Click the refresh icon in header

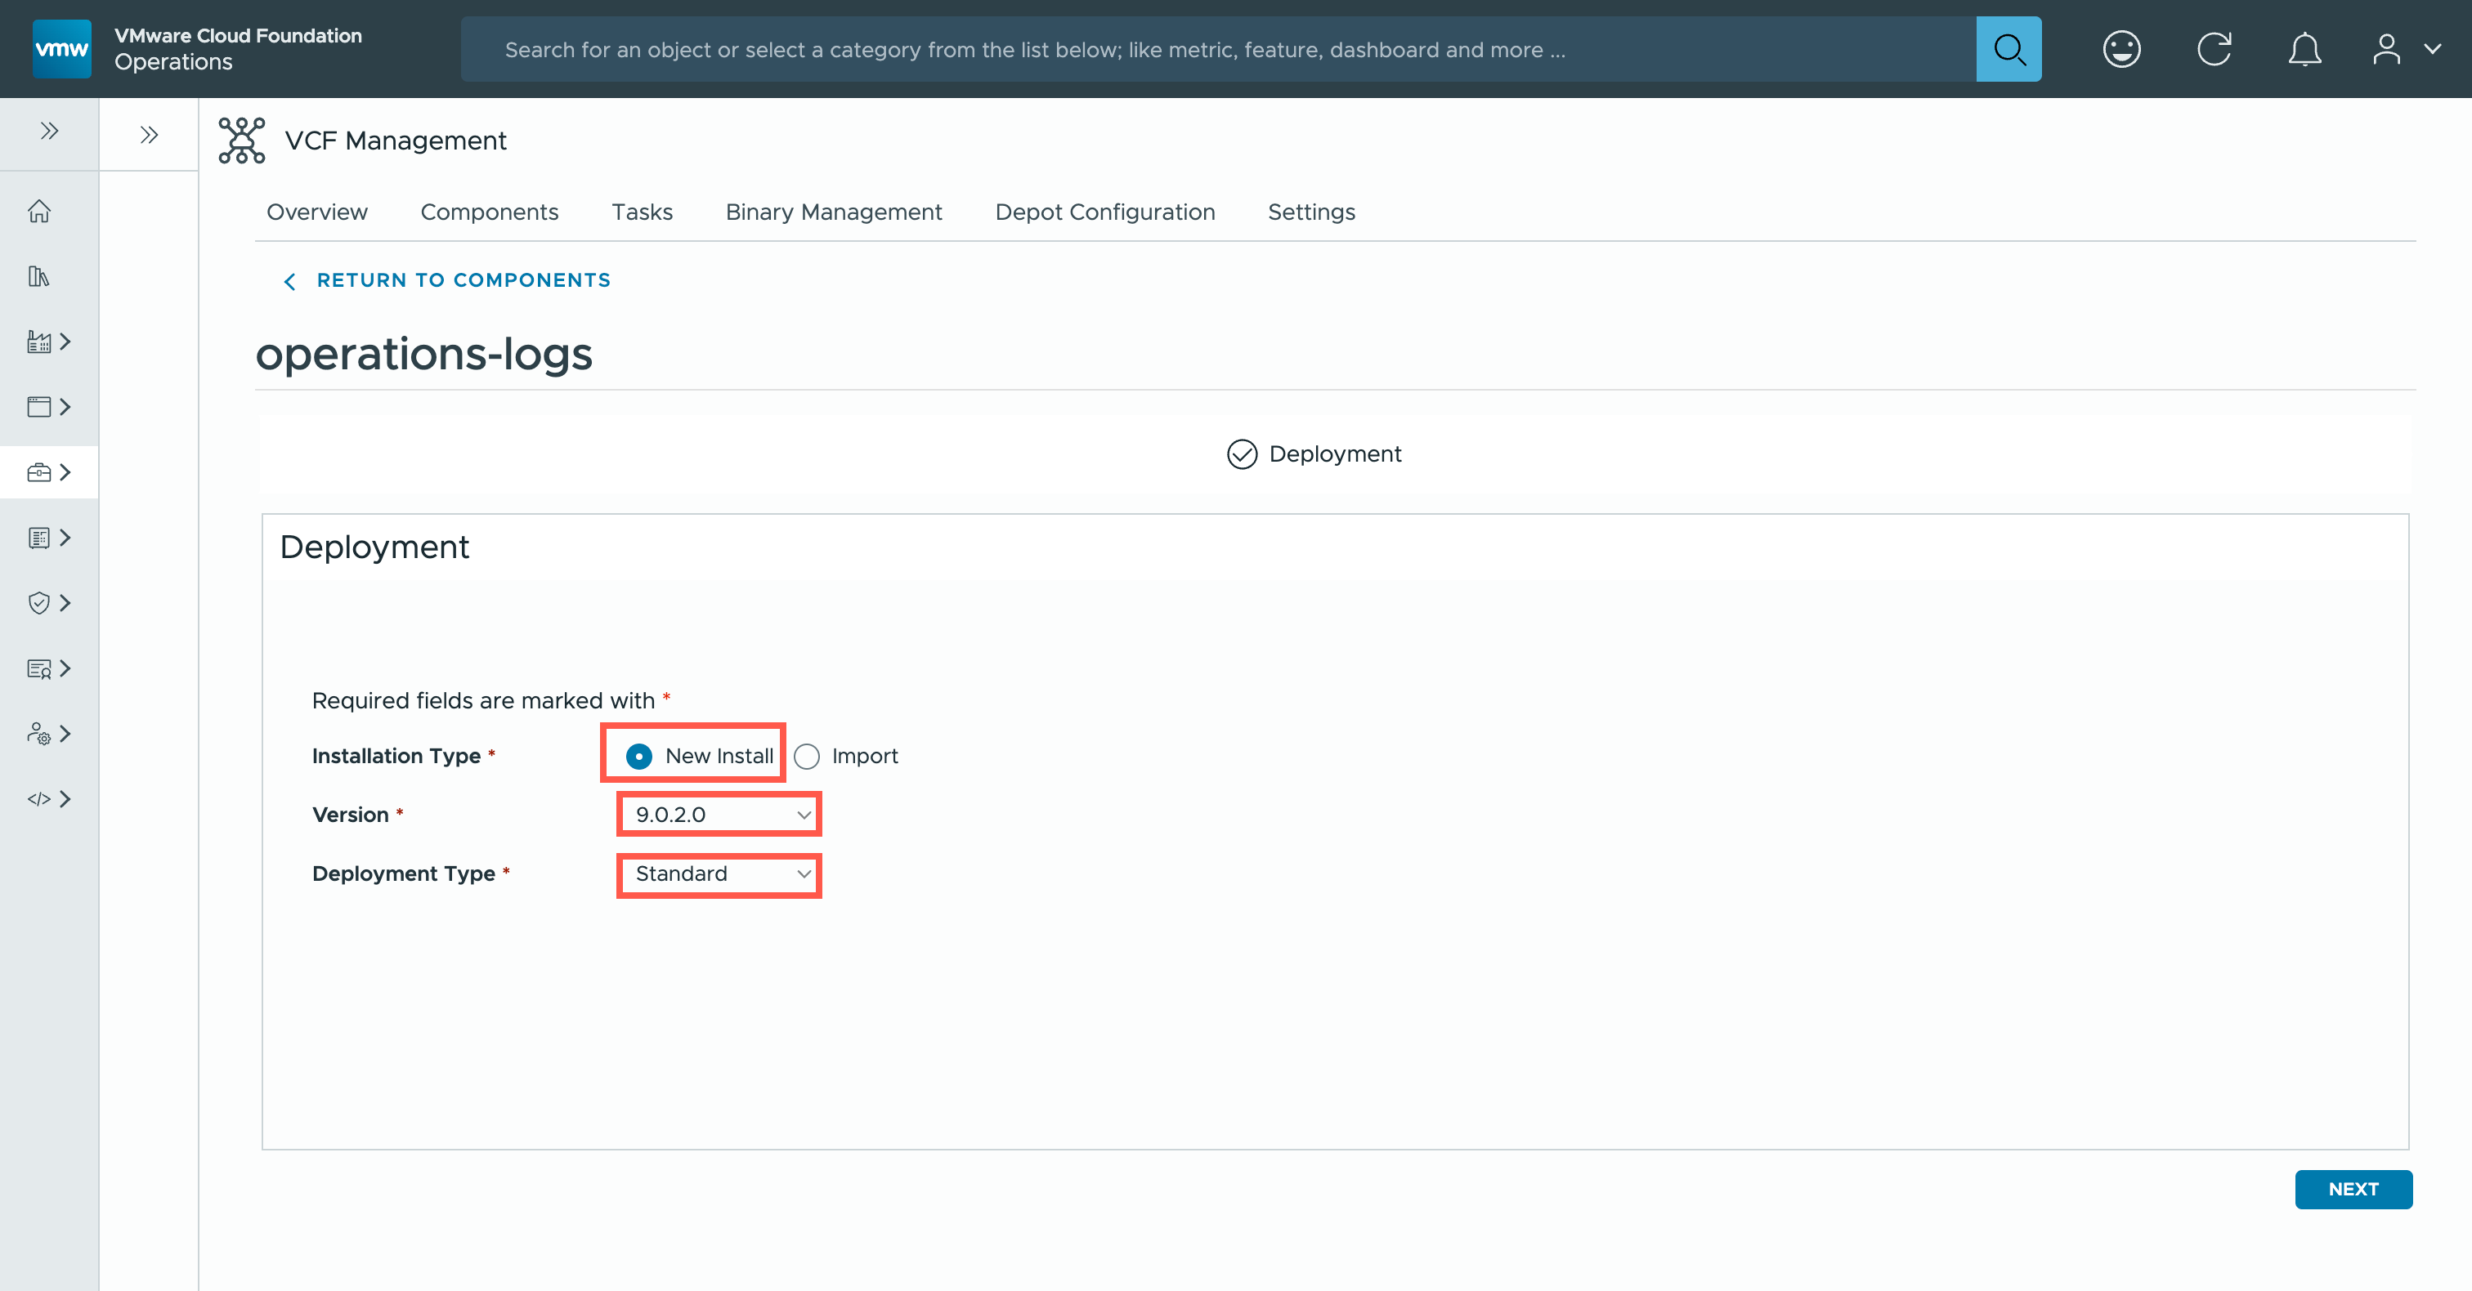2214,49
